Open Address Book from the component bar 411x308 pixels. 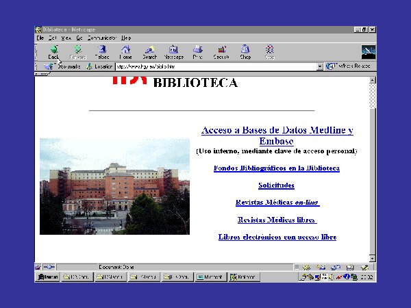[x=350, y=267]
